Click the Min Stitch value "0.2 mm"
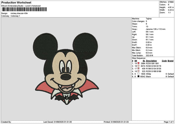 [149, 50]
